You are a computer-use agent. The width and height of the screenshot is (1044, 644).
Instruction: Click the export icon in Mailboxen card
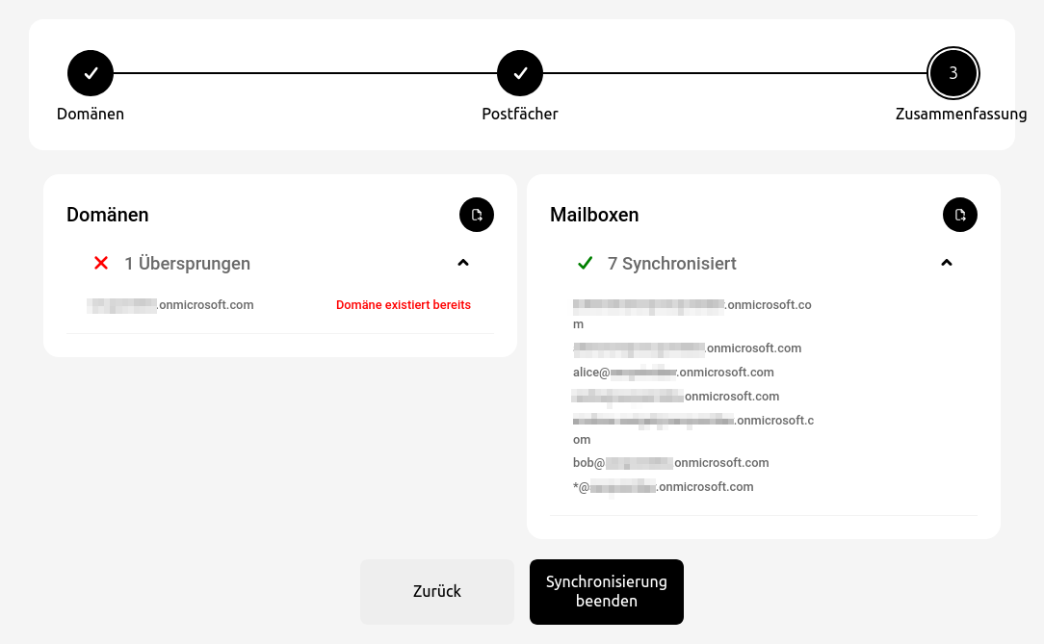pos(960,215)
